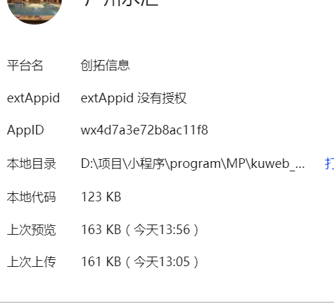
Task: Select the AppID label
Action: [25, 130]
